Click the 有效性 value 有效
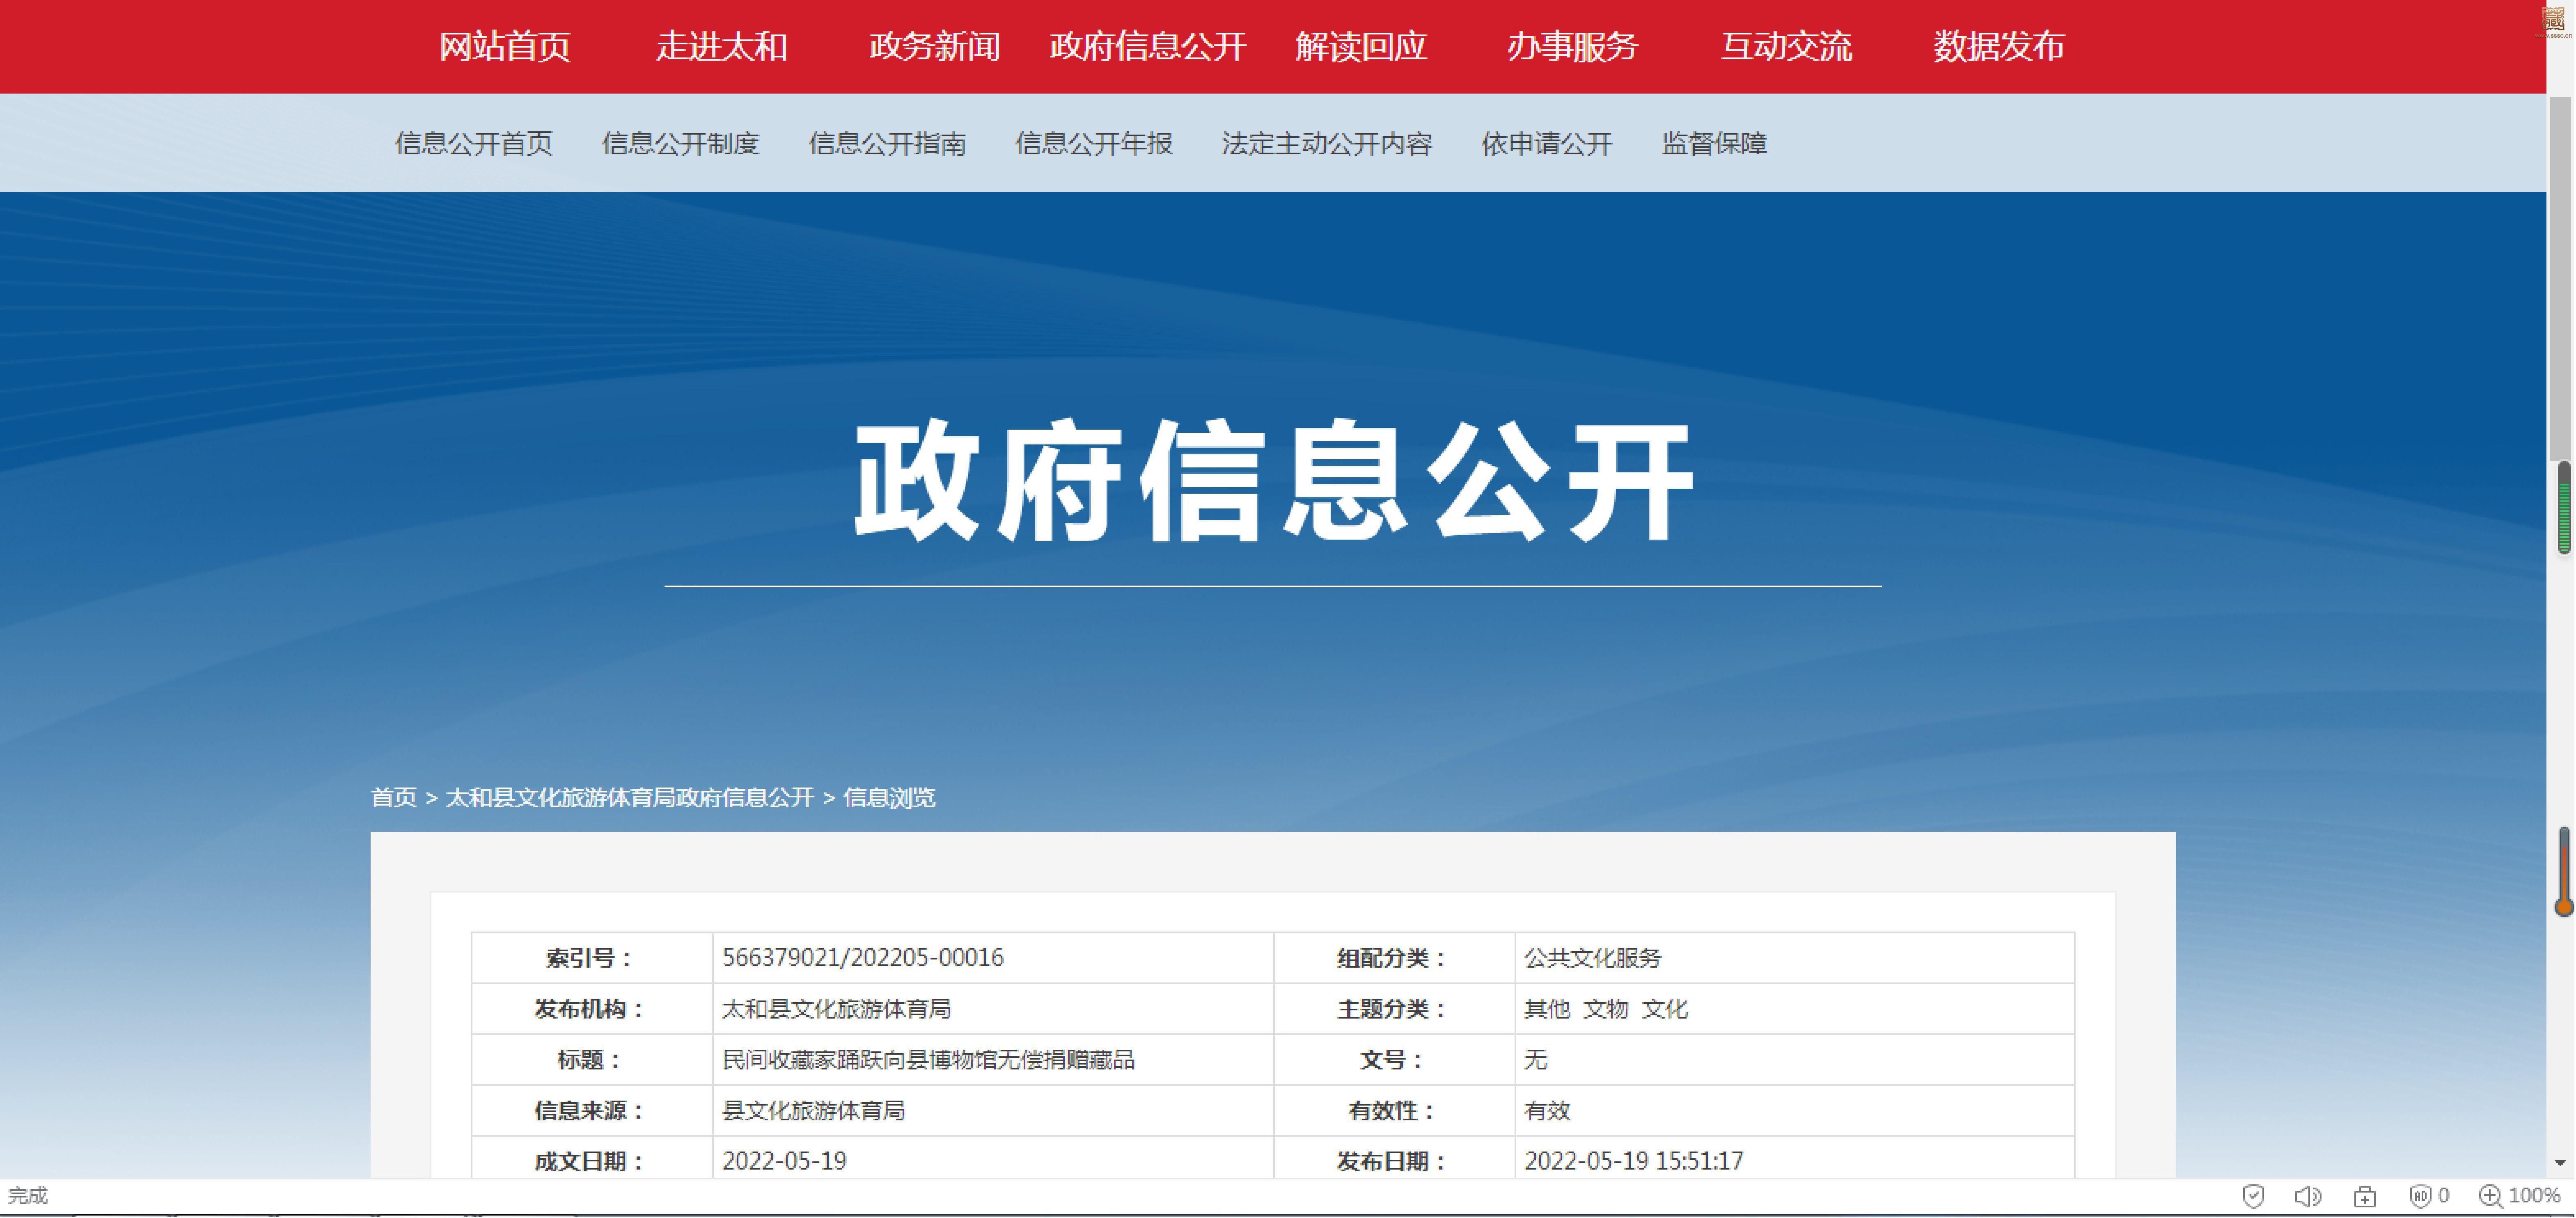2576x1218 pixels. [1547, 1111]
